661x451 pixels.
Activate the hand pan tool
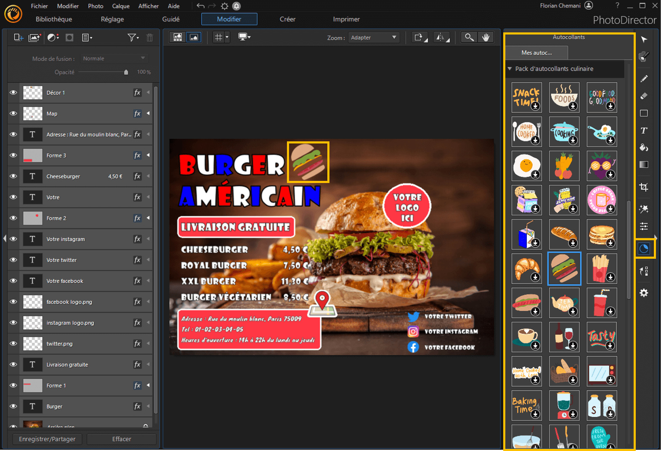click(486, 37)
